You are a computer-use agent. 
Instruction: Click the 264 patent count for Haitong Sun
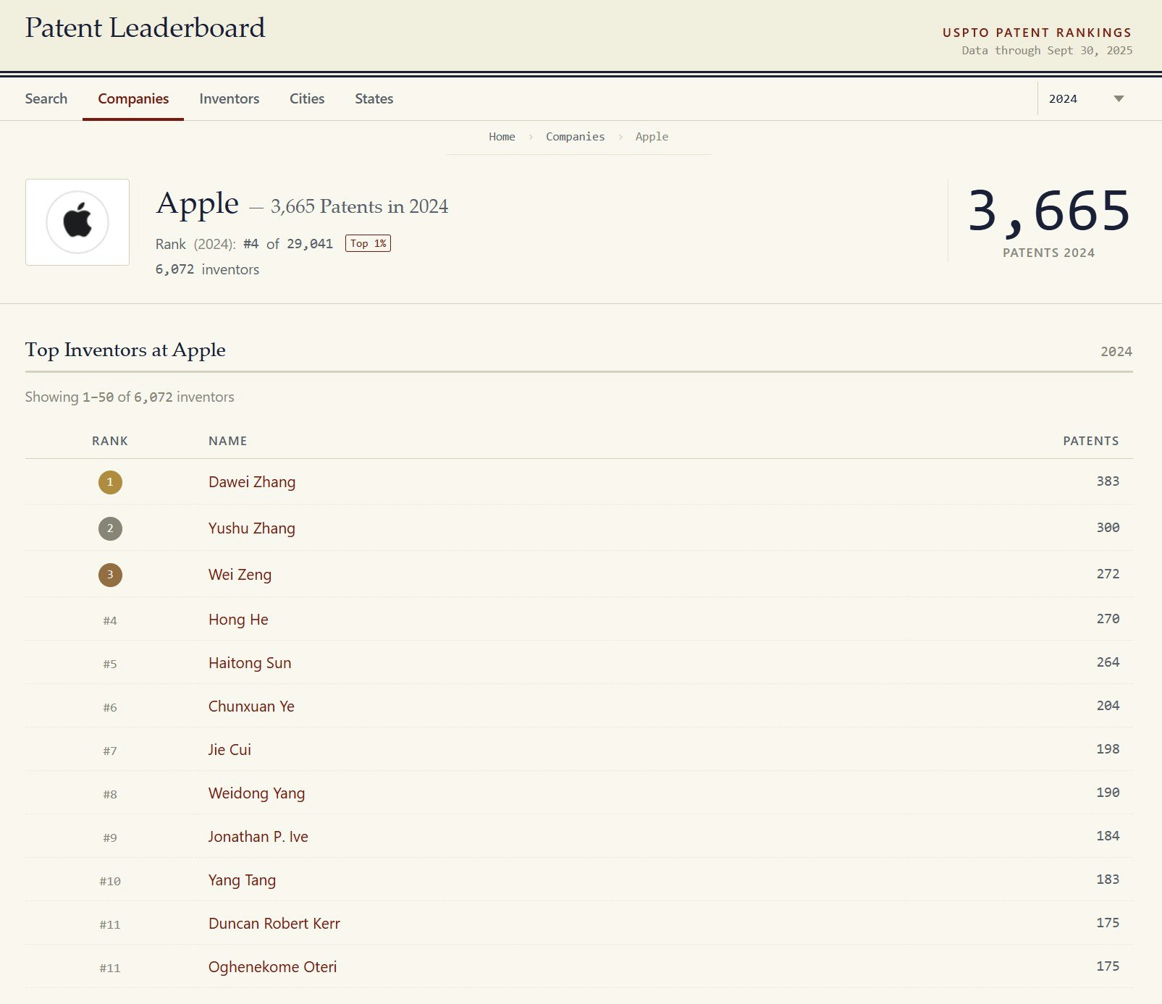point(1108,662)
